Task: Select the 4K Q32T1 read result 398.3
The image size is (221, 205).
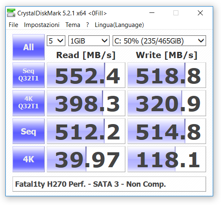Action: (x=86, y=103)
